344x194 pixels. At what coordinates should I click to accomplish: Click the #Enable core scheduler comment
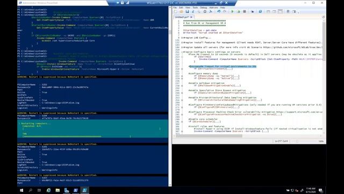coord(203,119)
